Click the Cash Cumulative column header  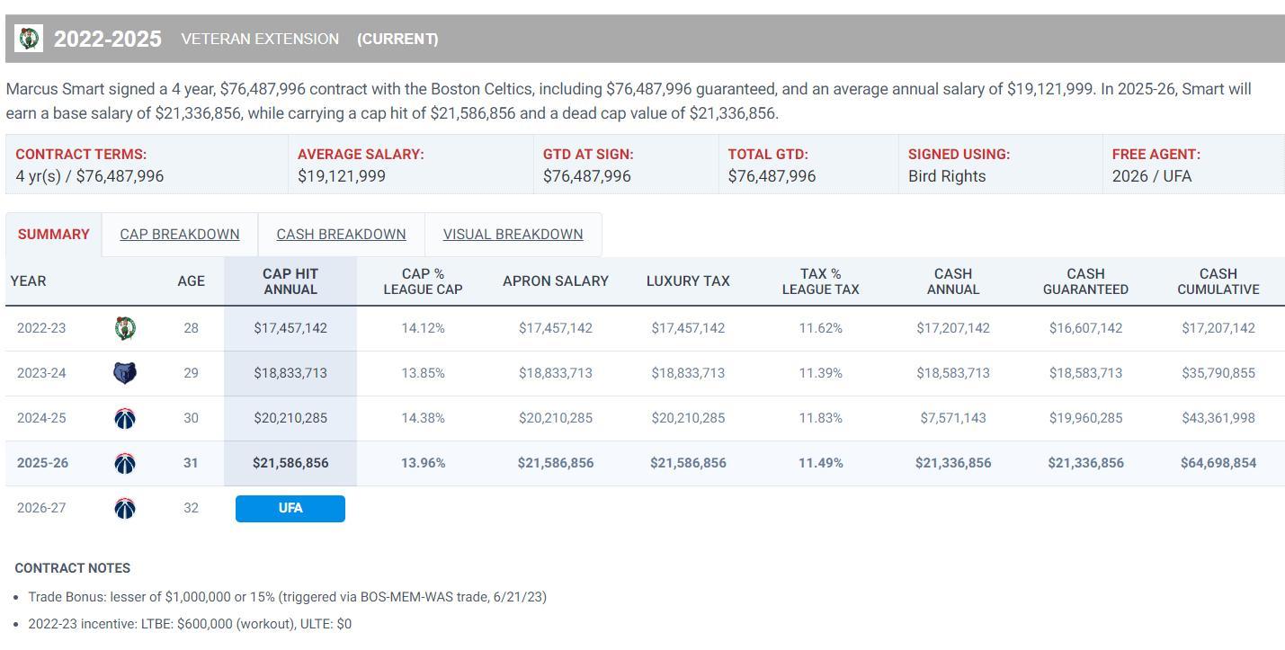(x=1218, y=281)
